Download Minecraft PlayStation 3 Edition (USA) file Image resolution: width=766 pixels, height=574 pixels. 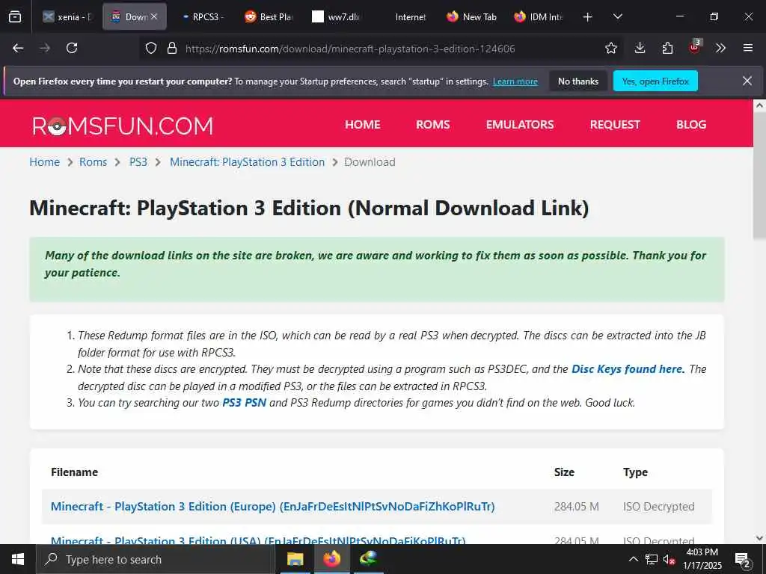258,540
